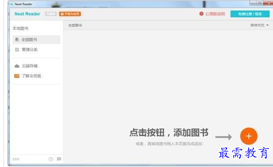Screen dimensions: 273x167
Task: Maximize the Neat Reader window
Action: coord(260,3)
